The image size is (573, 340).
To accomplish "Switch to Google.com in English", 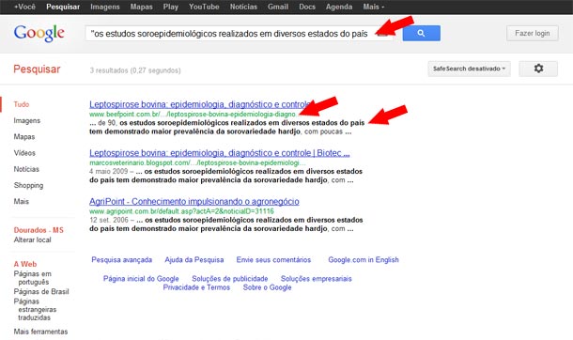I will [x=364, y=259].
